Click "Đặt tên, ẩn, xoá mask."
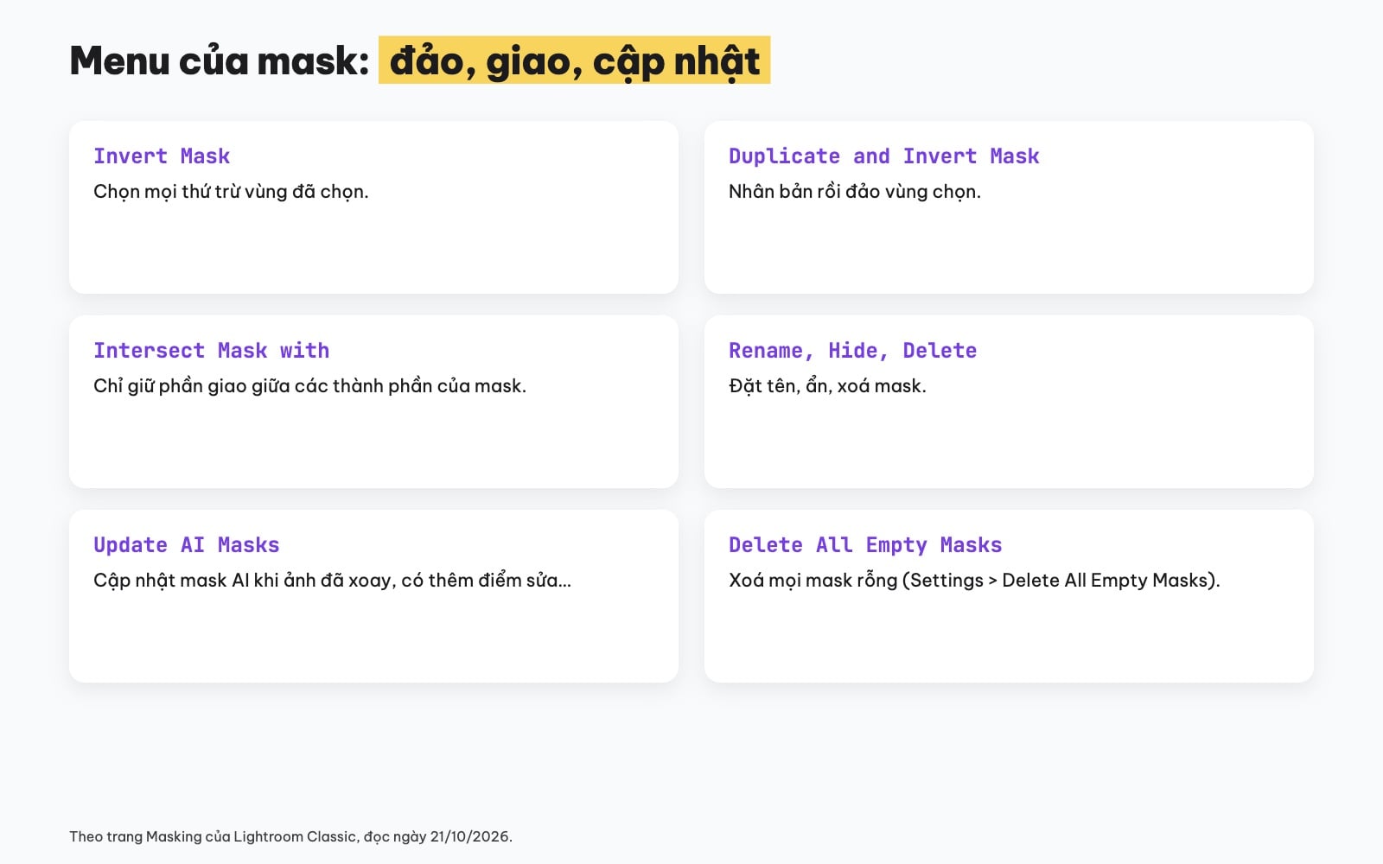 pyautogui.click(x=827, y=386)
